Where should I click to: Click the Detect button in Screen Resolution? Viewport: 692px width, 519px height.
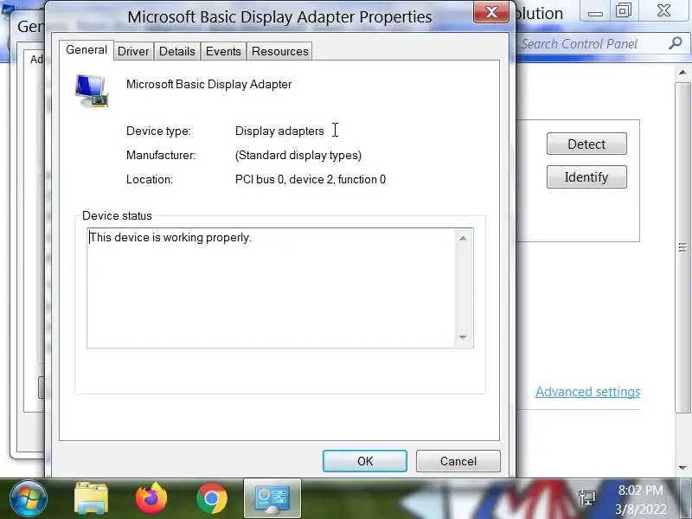(x=586, y=144)
